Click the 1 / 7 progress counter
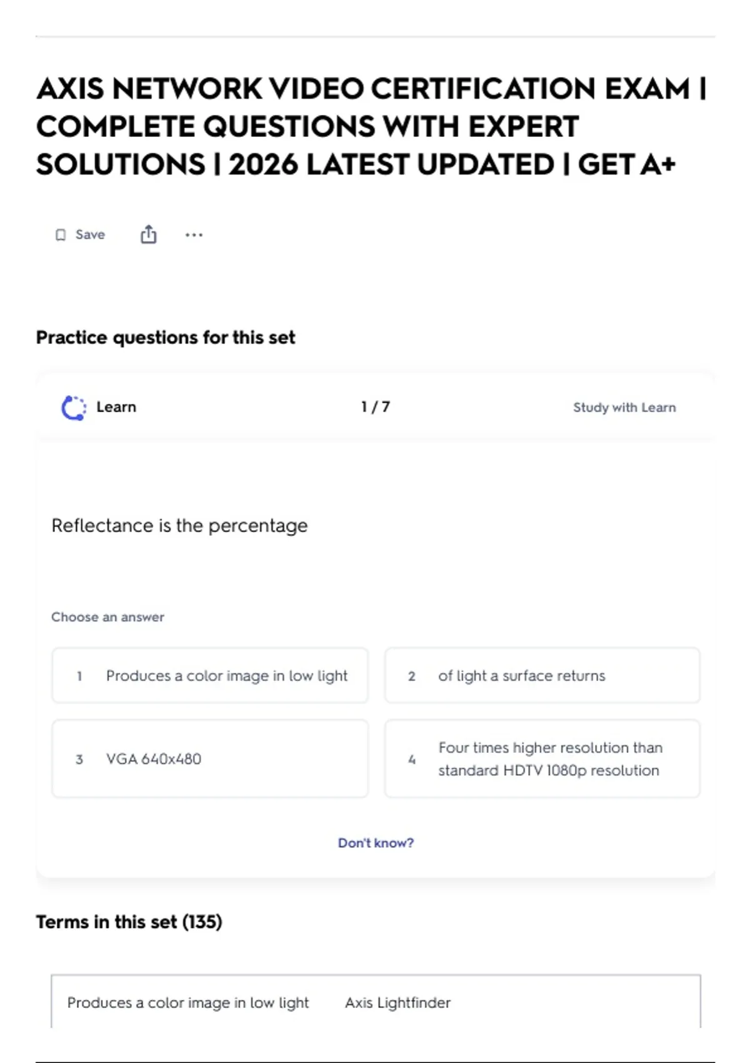 pos(376,407)
